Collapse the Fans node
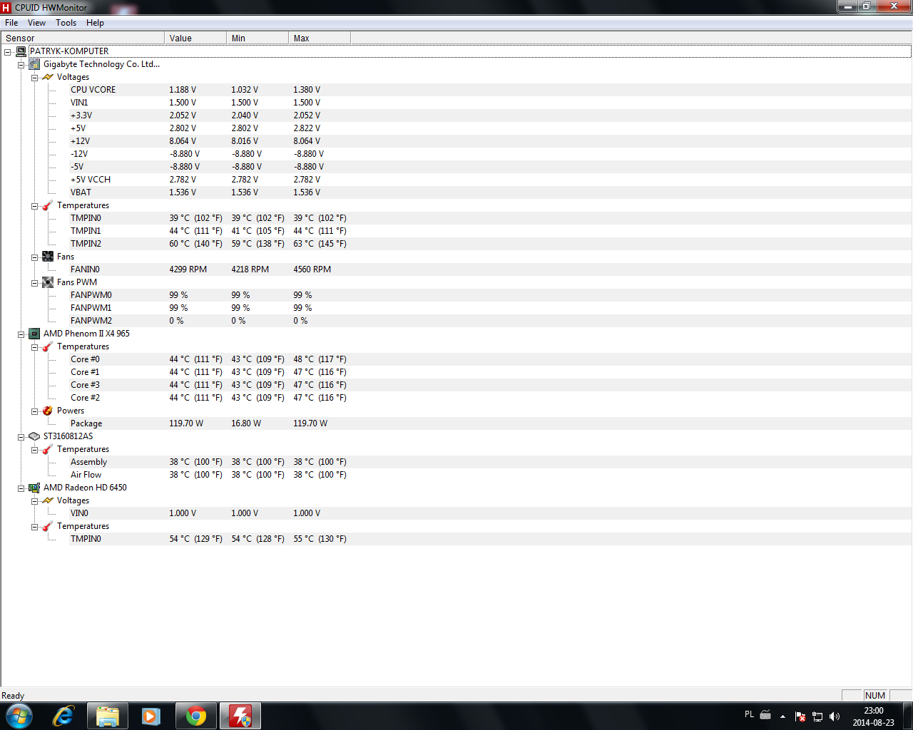The width and height of the screenshot is (913, 730). (34, 257)
